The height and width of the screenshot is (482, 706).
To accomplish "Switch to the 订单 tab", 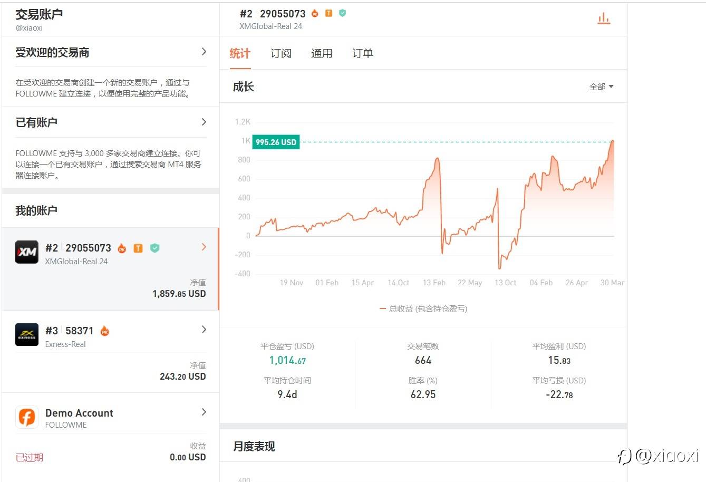I will point(362,53).
